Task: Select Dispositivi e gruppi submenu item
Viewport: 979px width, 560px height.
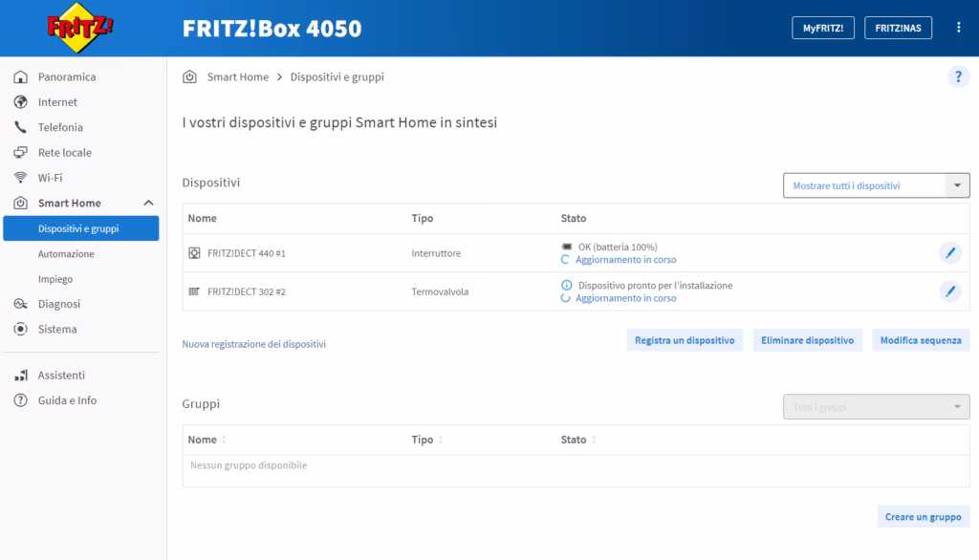Action: 81,228
